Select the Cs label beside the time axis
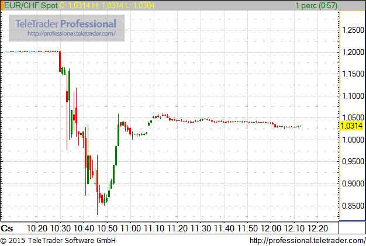The height and width of the screenshot is (246, 366). click(7, 228)
